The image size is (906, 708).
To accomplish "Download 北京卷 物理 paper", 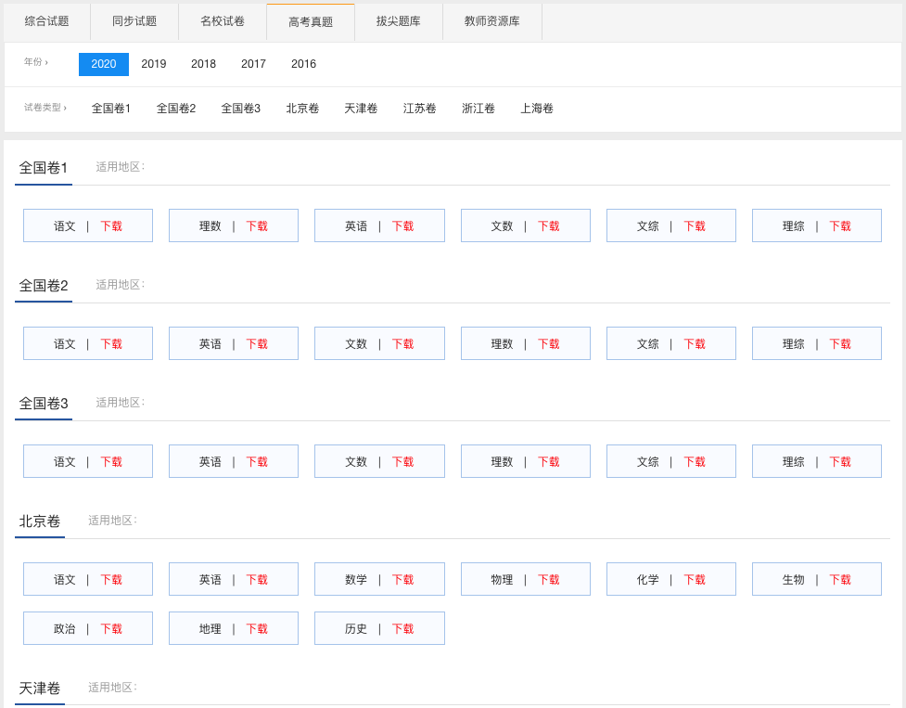I will tap(549, 580).
